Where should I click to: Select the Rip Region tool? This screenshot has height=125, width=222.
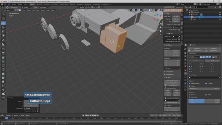(3, 98)
